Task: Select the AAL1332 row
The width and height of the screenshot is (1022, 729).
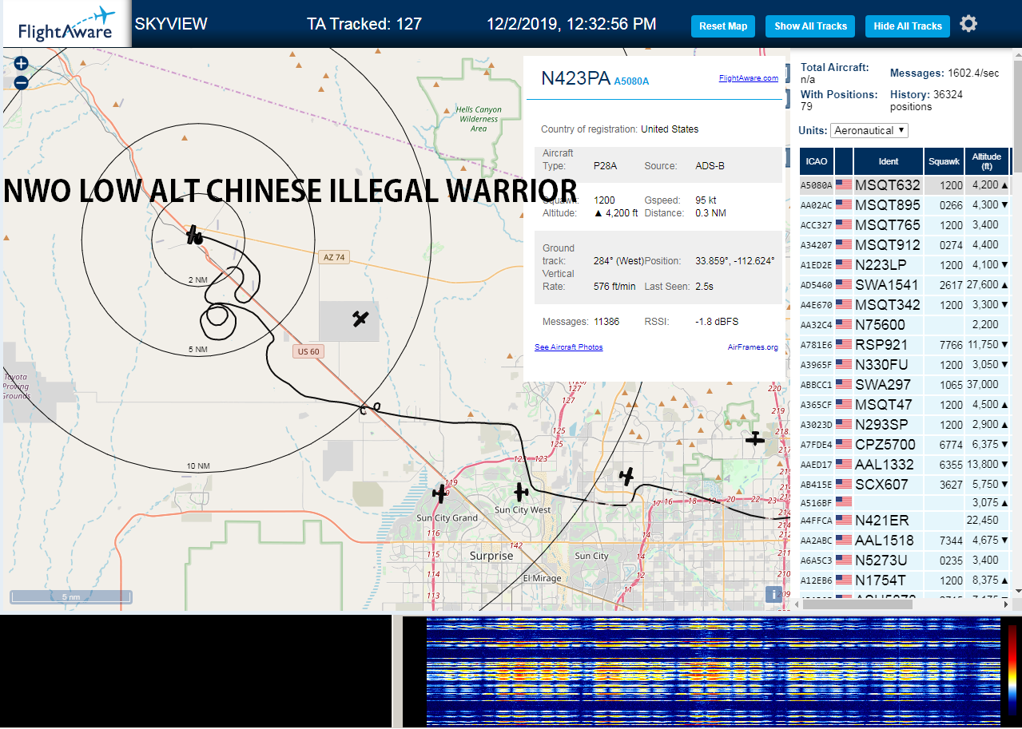Action: [x=905, y=464]
